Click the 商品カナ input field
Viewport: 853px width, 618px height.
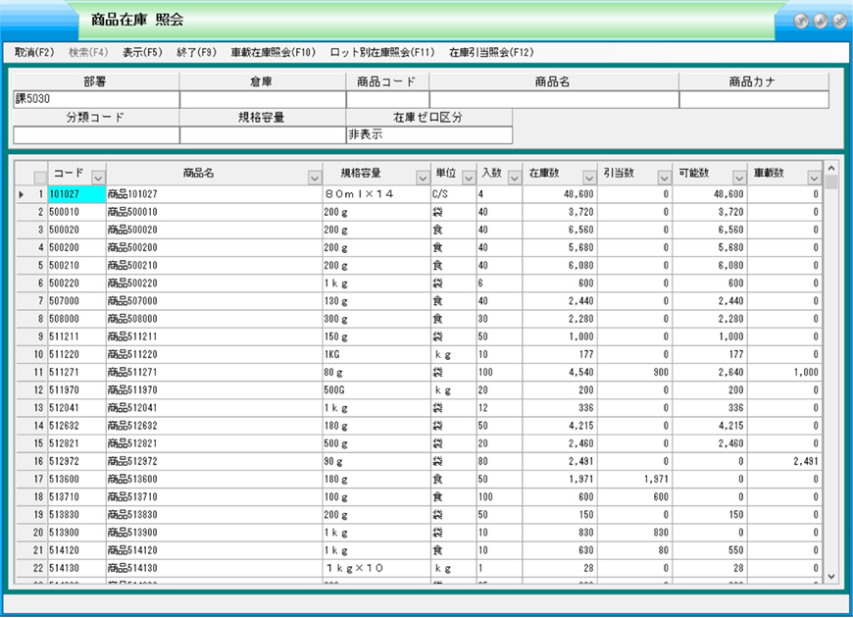click(x=754, y=99)
